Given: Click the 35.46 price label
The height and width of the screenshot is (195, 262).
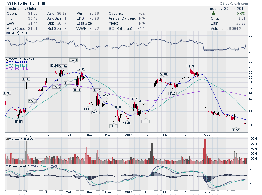Looking at the screenshot, I should [x=127, y=124].
